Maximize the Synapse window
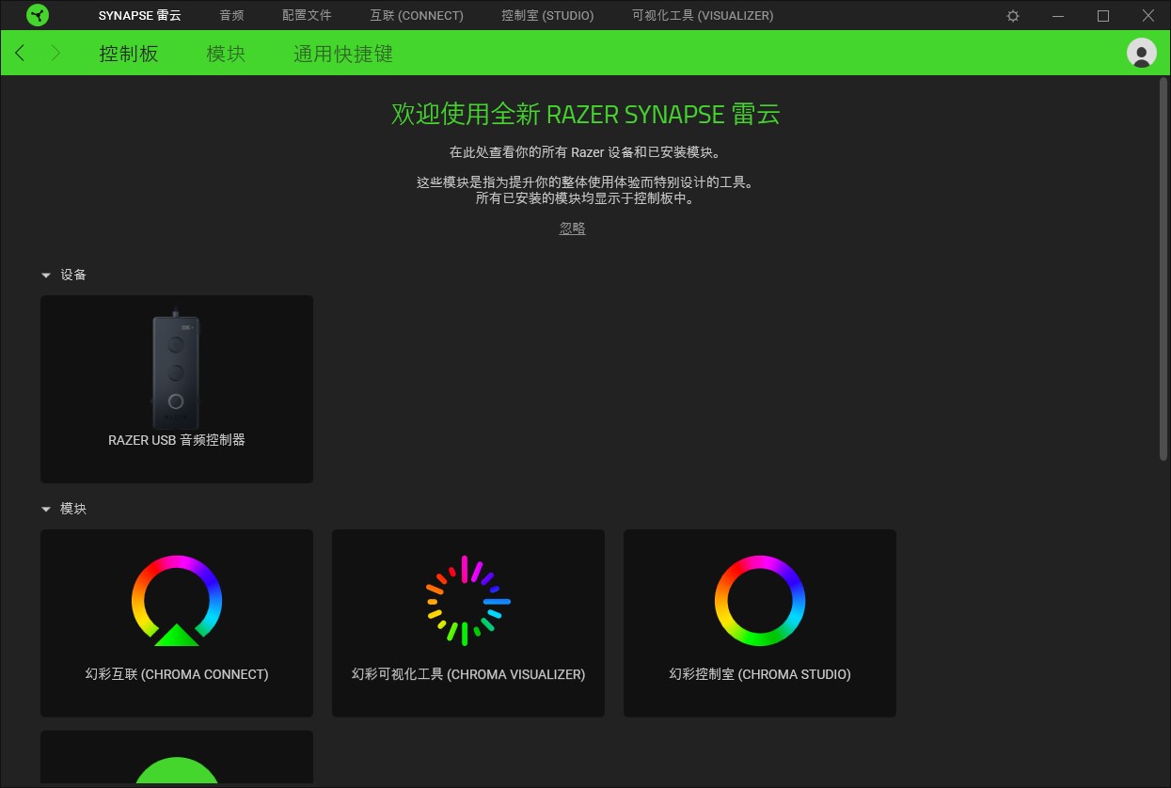This screenshot has height=788, width=1171. point(1103,16)
